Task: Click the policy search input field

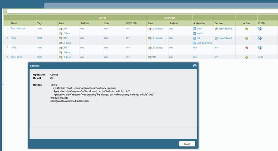Action: (142, 11)
